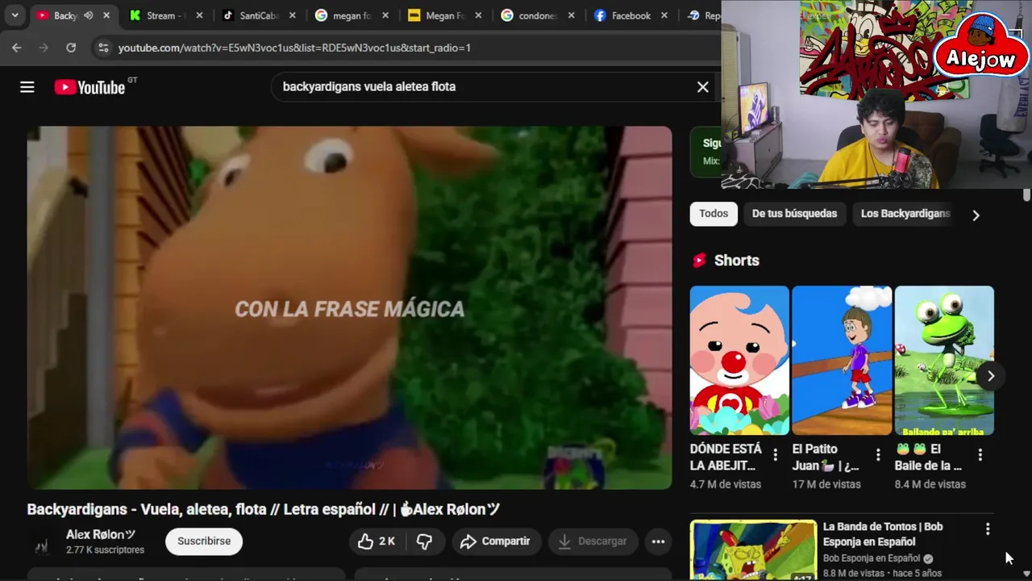This screenshot has height=581, width=1032.
Task: Click the browser back arrow
Action: (x=17, y=48)
